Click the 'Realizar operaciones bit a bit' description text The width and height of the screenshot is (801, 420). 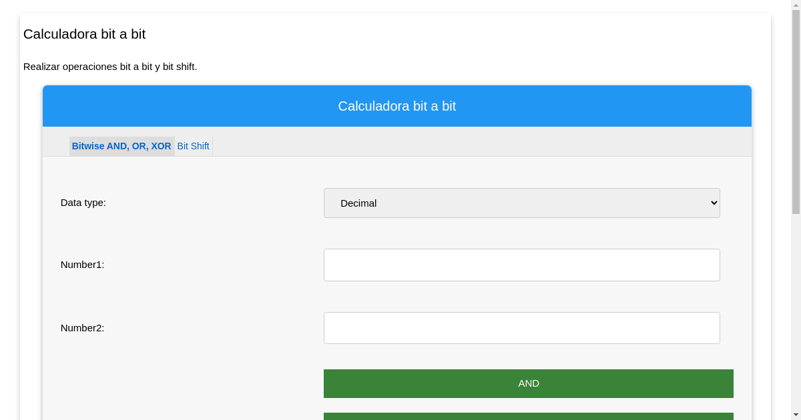coord(110,67)
